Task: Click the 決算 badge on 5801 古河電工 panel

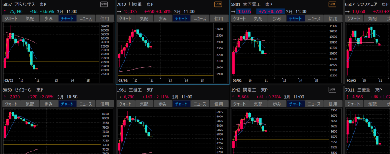Action: [332, 4]
